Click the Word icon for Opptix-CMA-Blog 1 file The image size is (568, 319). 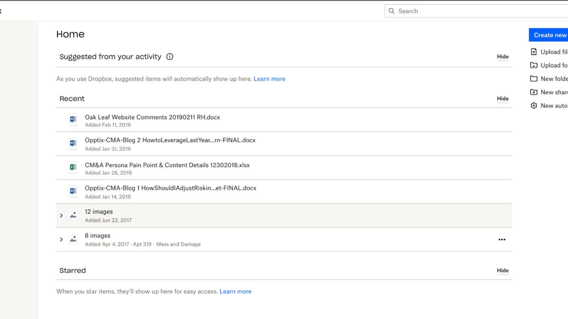point(73,191)
